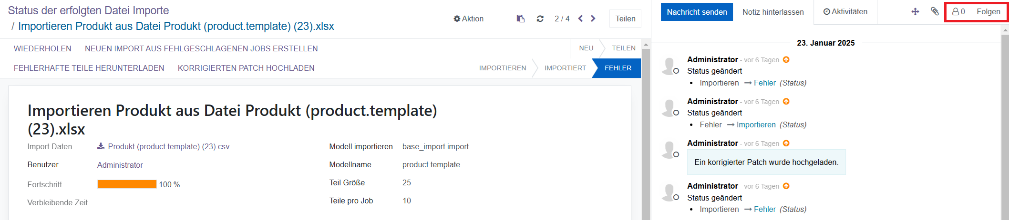Click Status der erfolgten Datei Importe breadcrumb

[x=88, y=10]
